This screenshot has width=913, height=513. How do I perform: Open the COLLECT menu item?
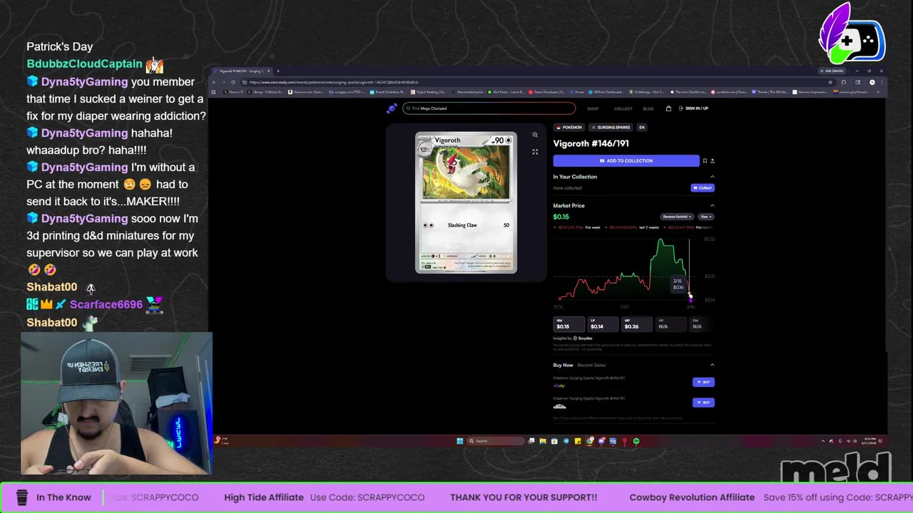point(623,108)
